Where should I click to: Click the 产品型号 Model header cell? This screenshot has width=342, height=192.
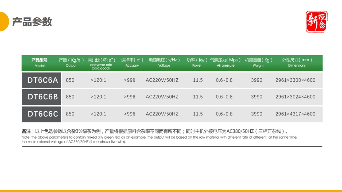pyautogui.click(x=39, y=63)
